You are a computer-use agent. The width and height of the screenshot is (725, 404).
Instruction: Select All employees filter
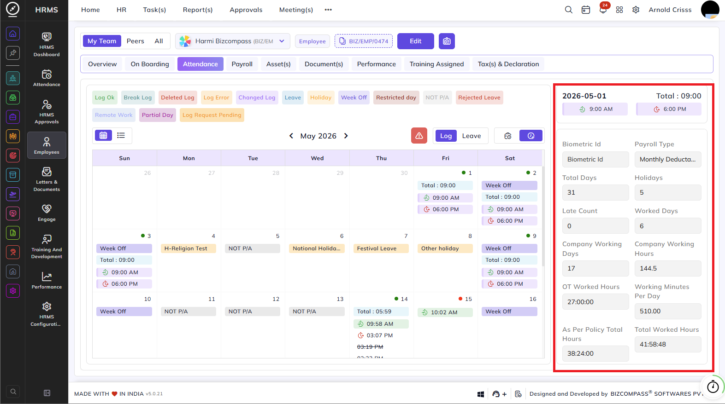159,41
